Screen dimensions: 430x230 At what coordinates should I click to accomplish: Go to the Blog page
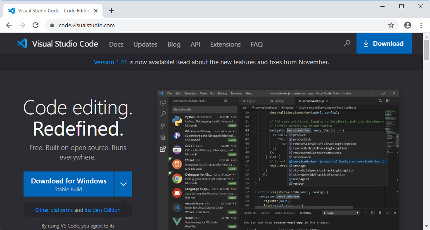point(174,45)
